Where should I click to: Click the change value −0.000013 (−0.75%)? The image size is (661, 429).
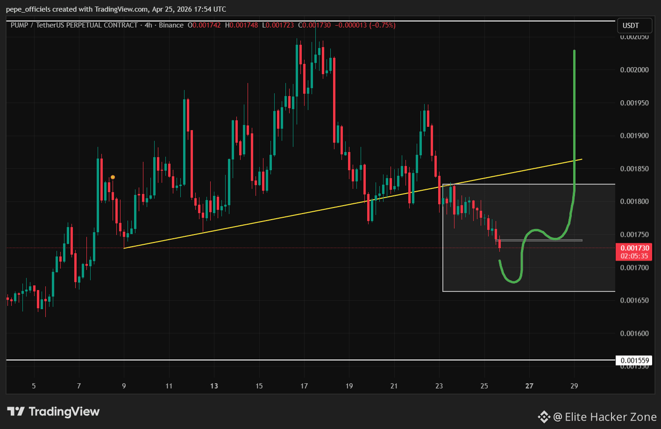click(365, 25)
